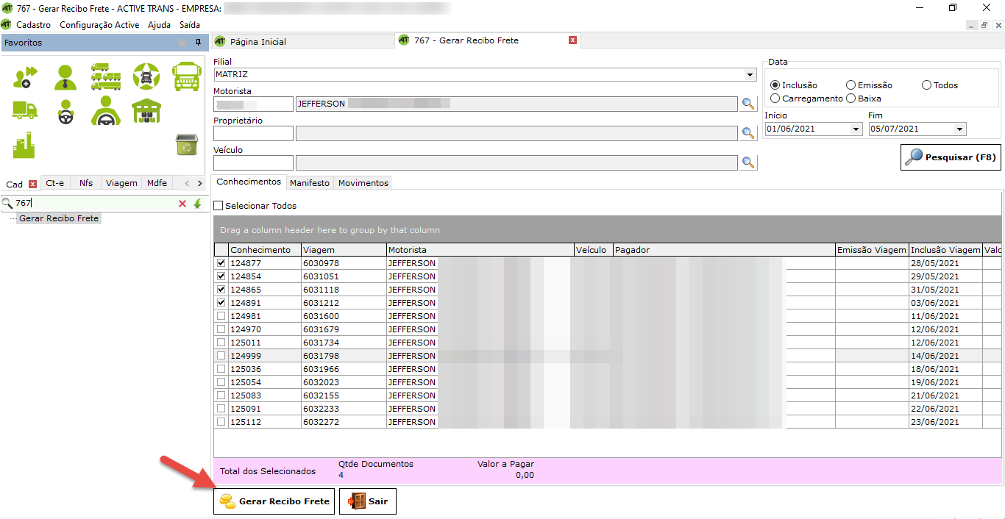Click the recycle bin icon in Favoritos
Image resolution: width=1005 pixels, height=519 pixels.
coord(186,145)
